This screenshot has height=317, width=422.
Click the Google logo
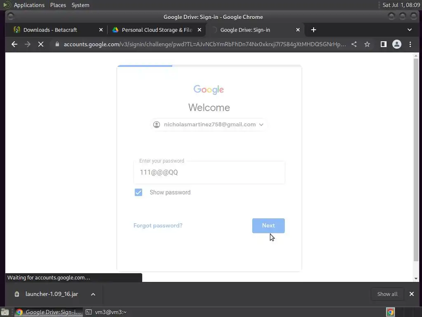(x=209, y=90)
